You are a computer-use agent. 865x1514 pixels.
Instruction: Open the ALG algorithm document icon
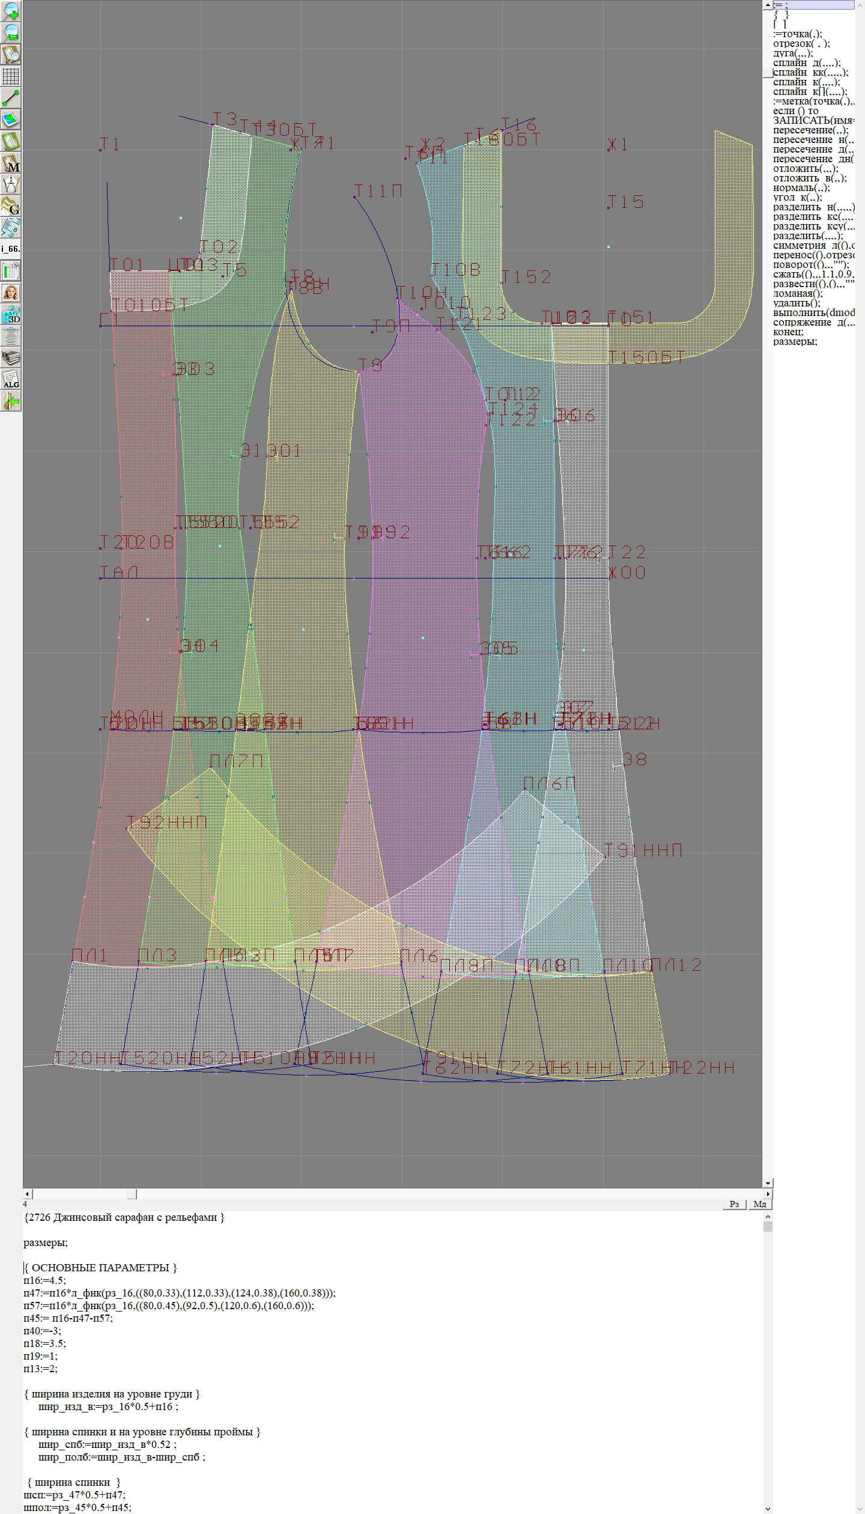click(11, 380)
